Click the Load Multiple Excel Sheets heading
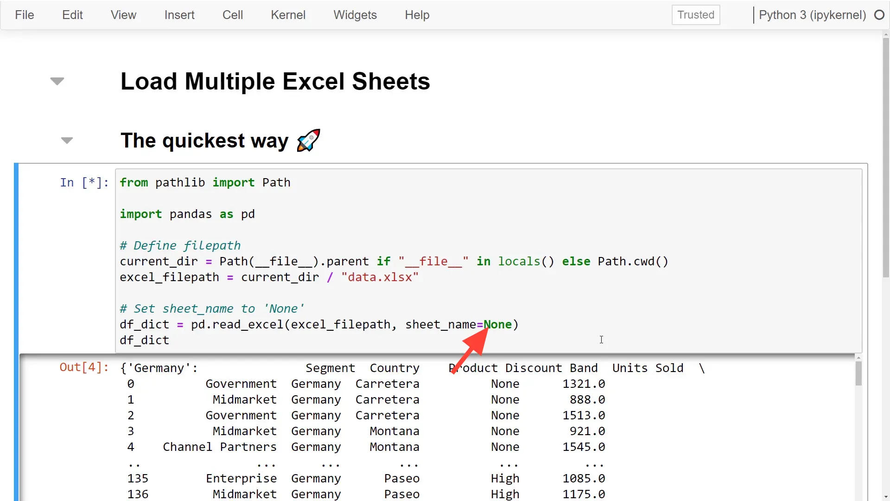890x501 pixels. point(275,81)
